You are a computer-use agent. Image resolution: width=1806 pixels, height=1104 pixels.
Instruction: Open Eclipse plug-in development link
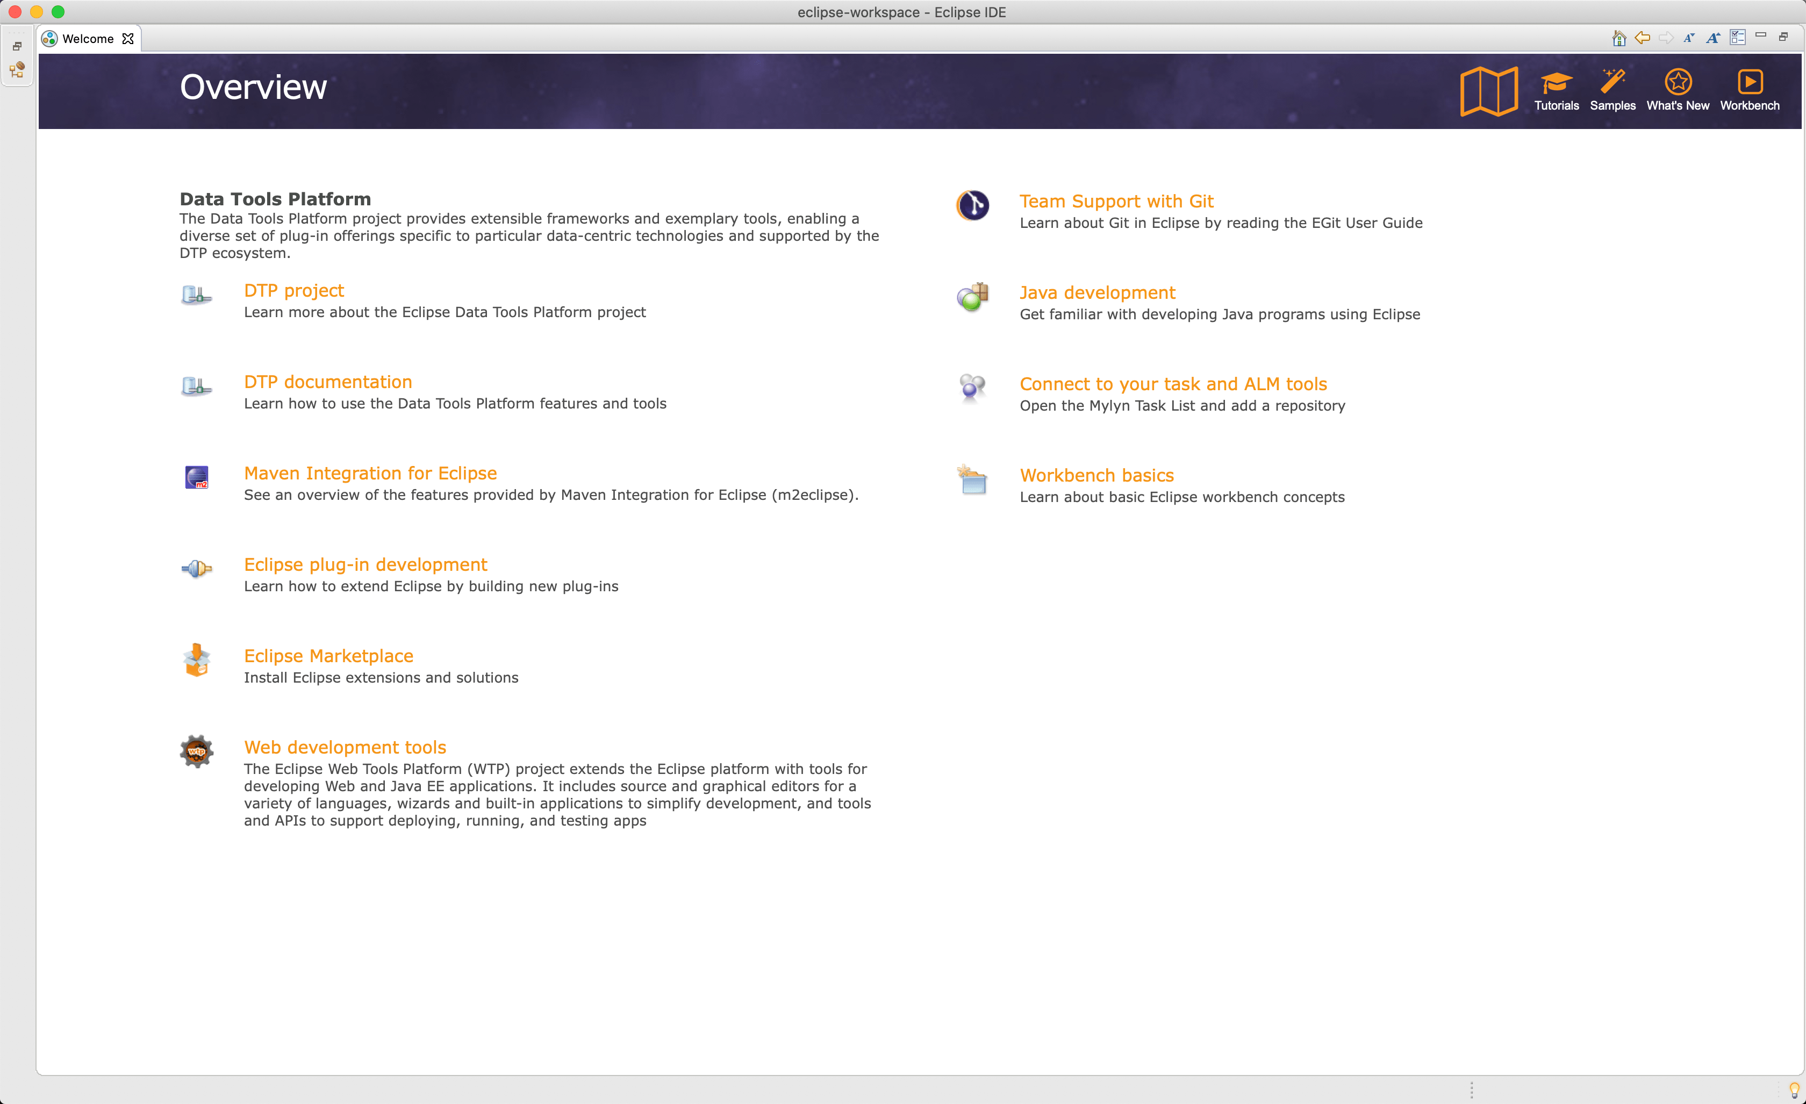coord(365,564)
